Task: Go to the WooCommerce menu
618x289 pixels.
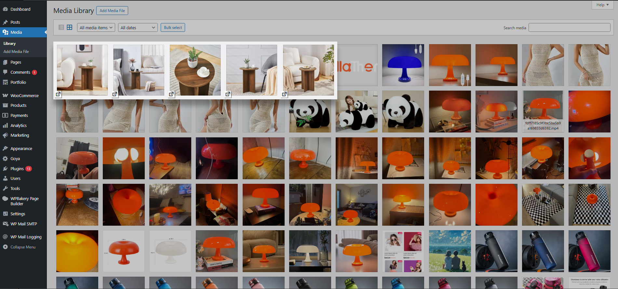Action: (x=23, y=95)
